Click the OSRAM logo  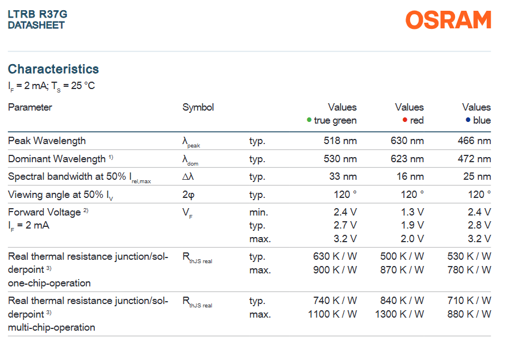click(x=448, y=20)
